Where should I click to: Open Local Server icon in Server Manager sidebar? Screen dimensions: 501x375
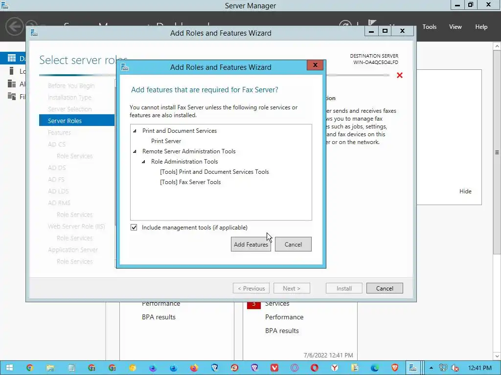coord(12,71)
